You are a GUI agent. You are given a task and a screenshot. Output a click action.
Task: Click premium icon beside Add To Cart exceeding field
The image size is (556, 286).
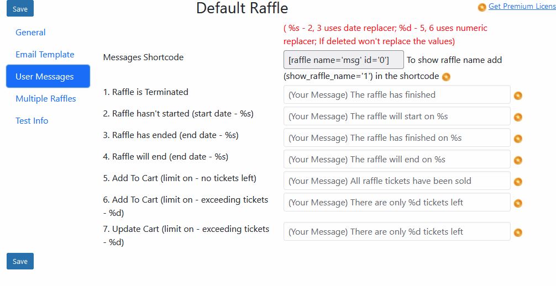518,204
